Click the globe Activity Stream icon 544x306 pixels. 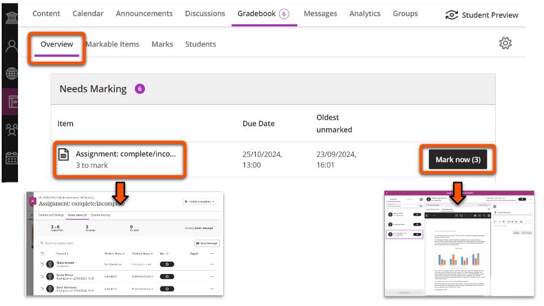[11, 74]
